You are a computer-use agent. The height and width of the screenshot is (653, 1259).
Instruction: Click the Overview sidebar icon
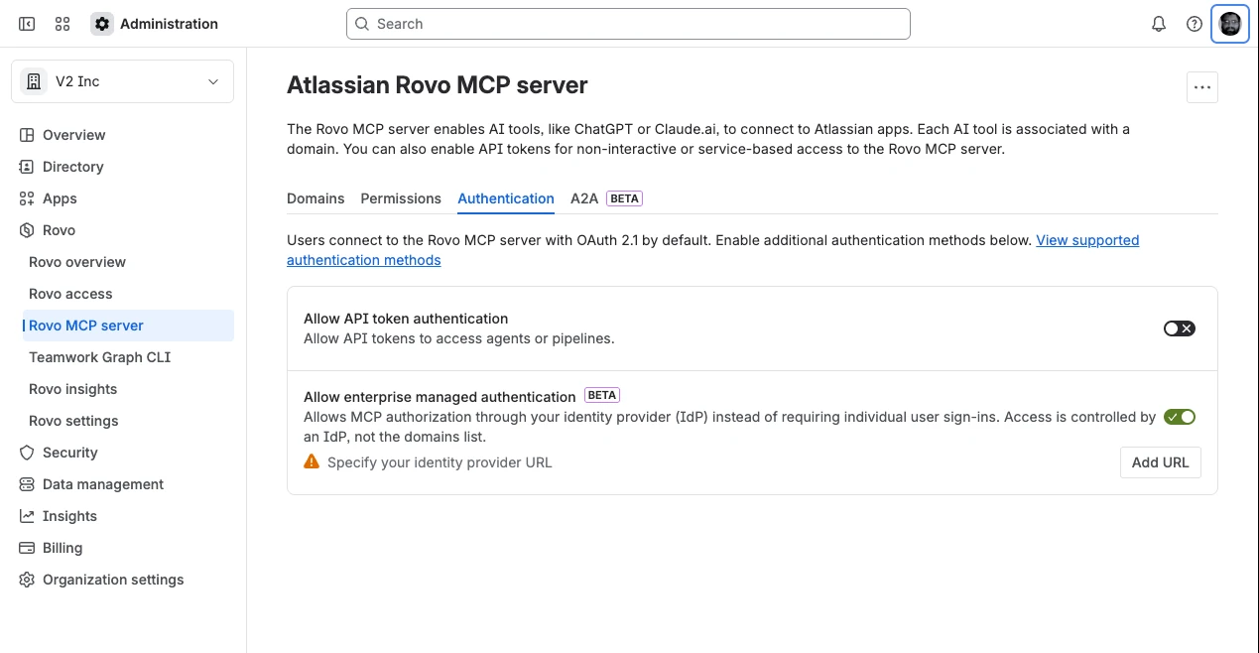pos(27,135)
